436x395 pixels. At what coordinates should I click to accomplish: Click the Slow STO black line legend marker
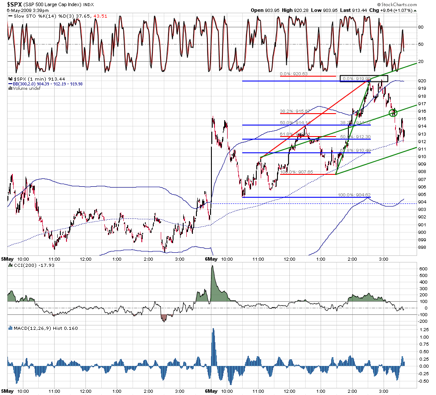(11, 16)
